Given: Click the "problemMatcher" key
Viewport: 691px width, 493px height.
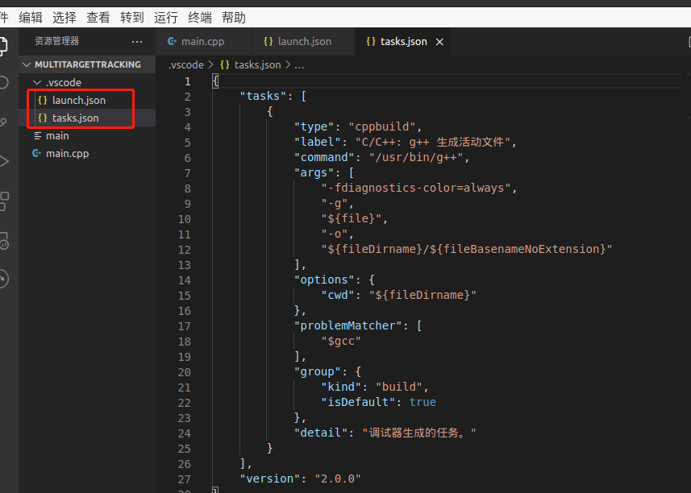Looking at the screenshot, I should coord(348,325).
